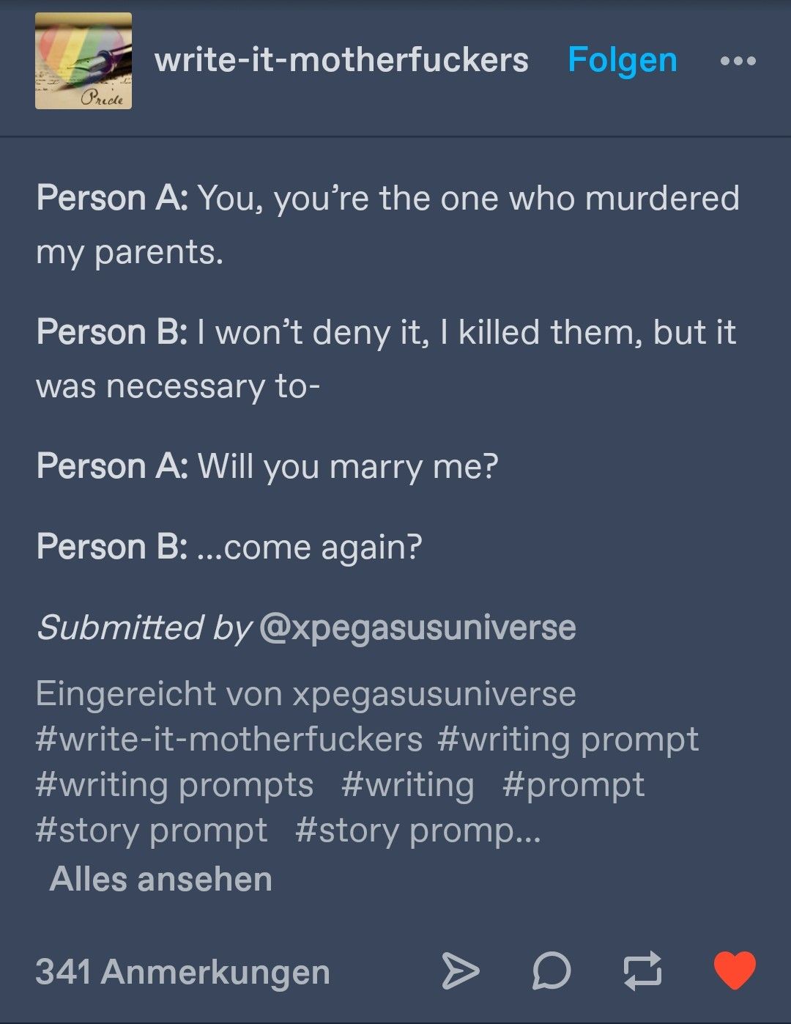Open the Eingereicht von xpegasusuniverse line
The height and width of the screenshot is (1024, 791).
click(x=305, y=693)
